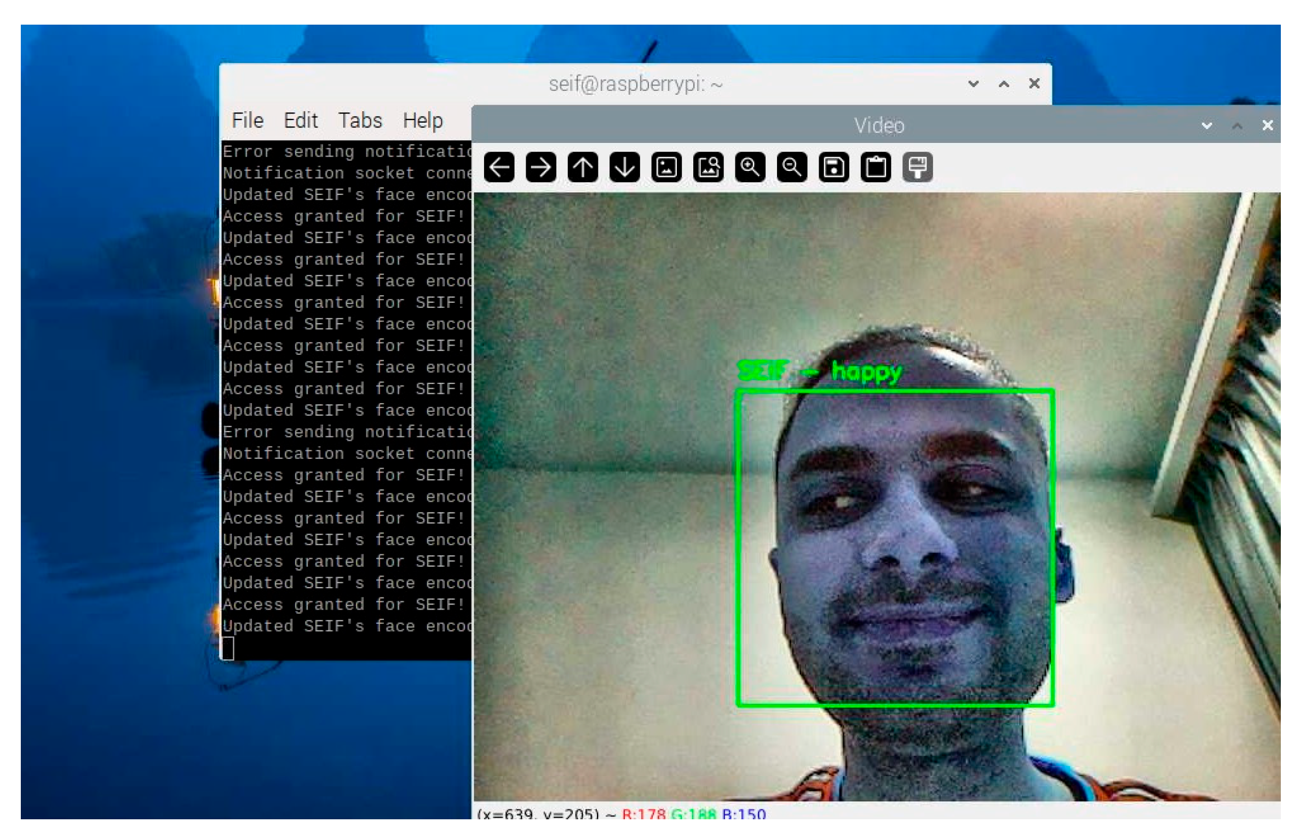
Task: Zoom out of the video image
Action: tap(792, 167)
